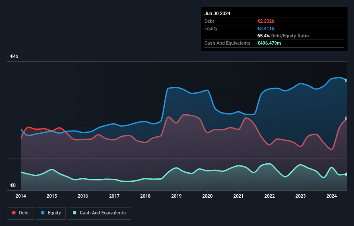
Task: Click the red Debt endpoint marker
Action: (x=347, y=118)
